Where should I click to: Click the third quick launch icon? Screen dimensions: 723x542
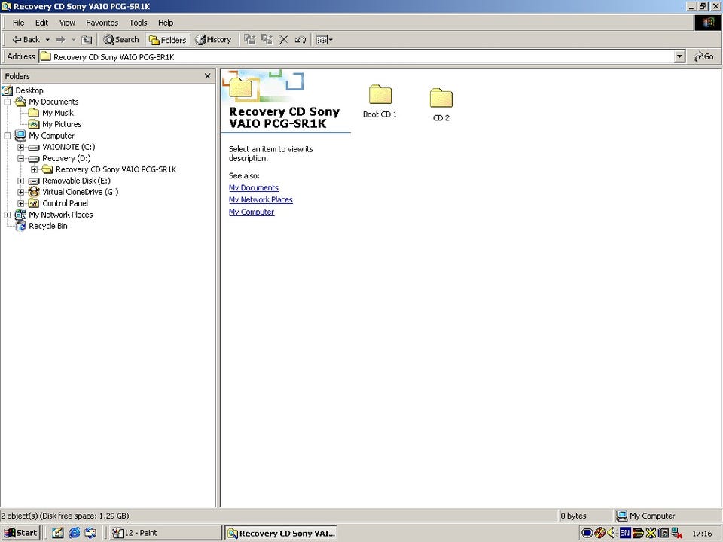(90, 533)
